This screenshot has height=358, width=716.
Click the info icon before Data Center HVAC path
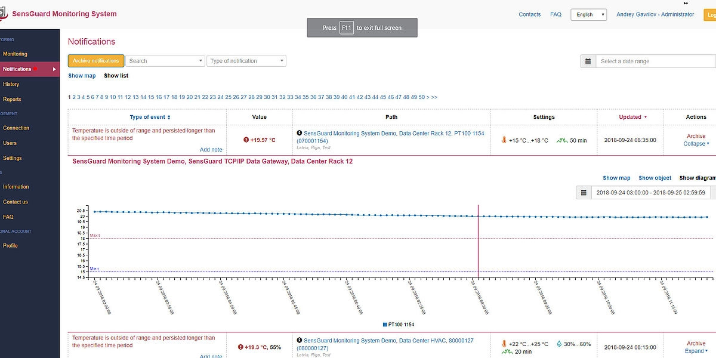click(x=300, y=340)
